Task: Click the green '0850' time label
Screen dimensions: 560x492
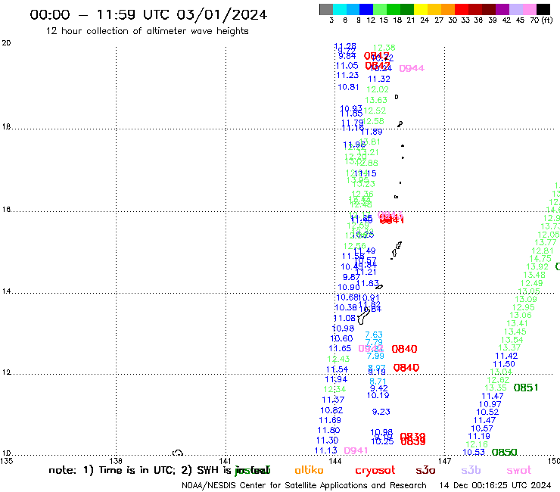Action: (504, 453)
